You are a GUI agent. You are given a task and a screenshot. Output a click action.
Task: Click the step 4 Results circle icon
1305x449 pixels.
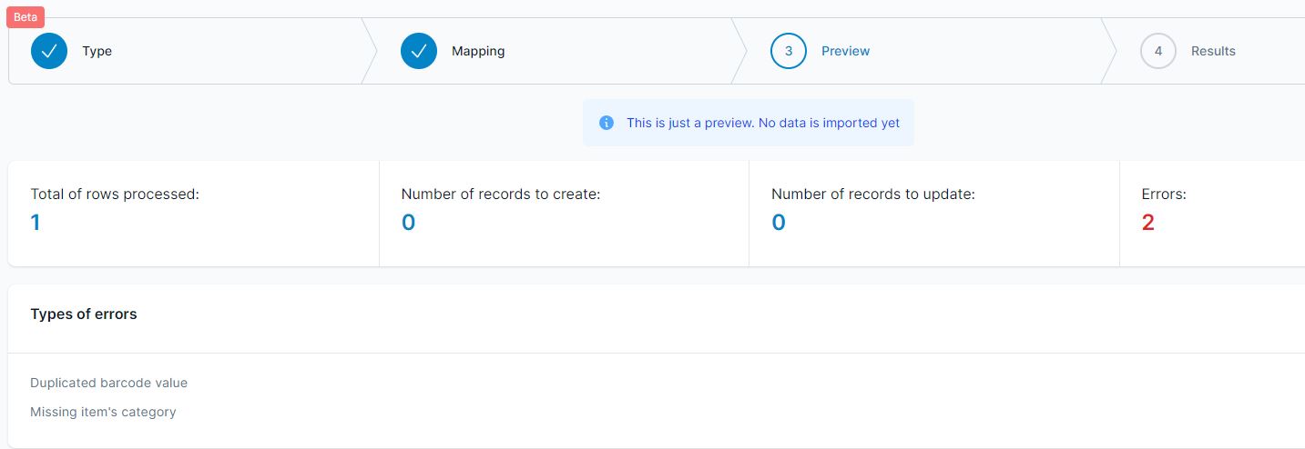[x=1158, y=51]
